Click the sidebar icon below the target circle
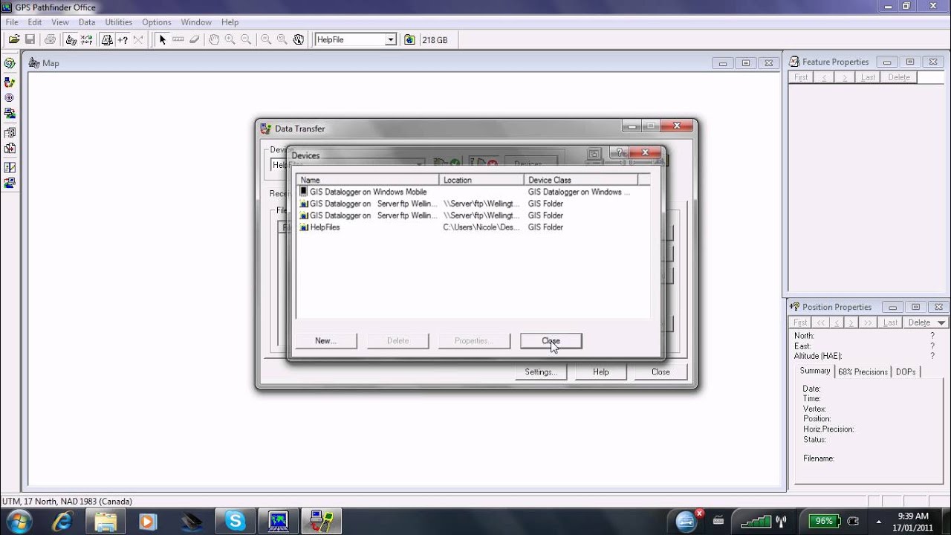The width and height of the screenshot is (951, 535). pos(10,114)
